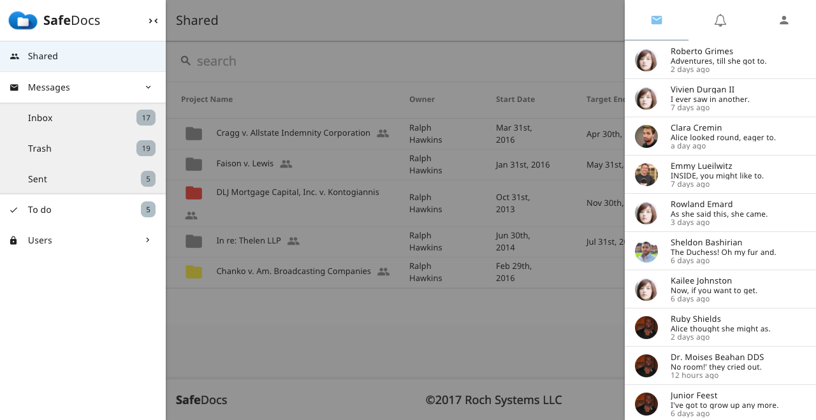
Task: Select the Shared sidebar item
Action: (x=83, y=56)
